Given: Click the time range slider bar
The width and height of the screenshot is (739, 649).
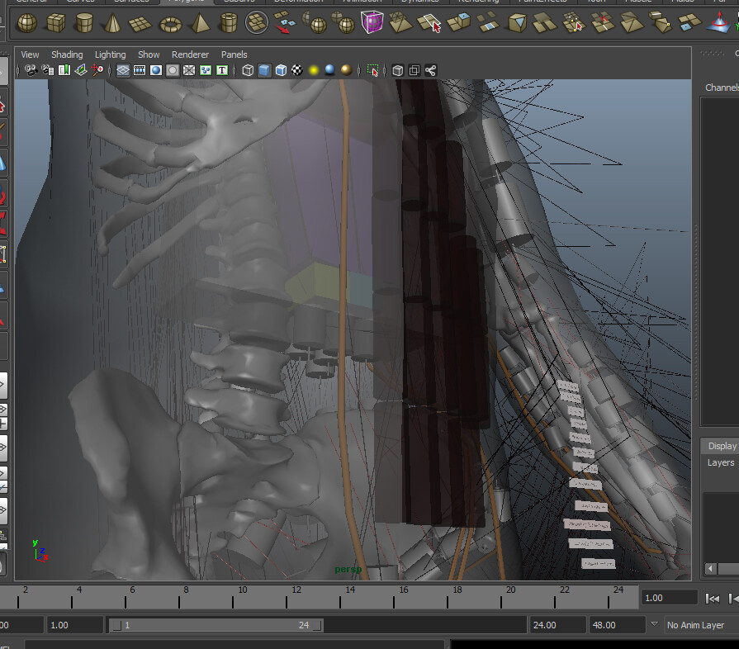Looking at the screenshot, I should 215,625.
